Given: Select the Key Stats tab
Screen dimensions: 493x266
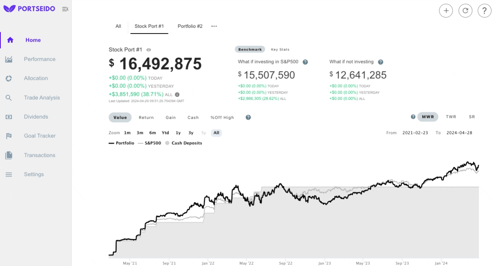Looking at the screenshot, I should tap(280, 49).
